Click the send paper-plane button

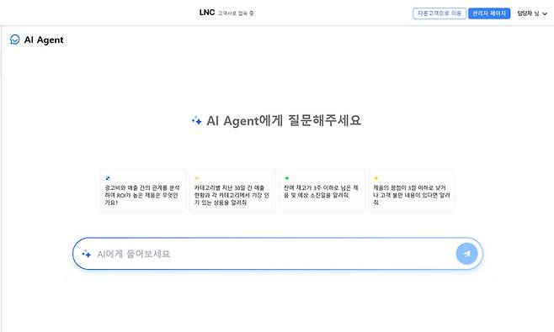466,254
